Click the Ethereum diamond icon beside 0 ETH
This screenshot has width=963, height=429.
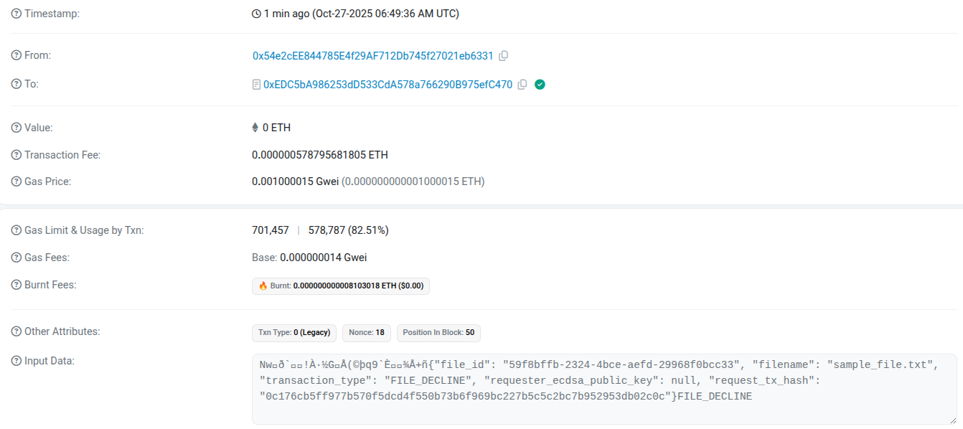(255, 128)
